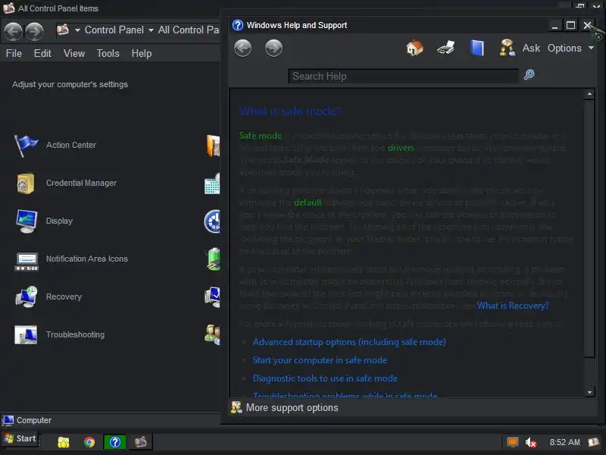Screen dimensions: 606x455
Task: Click the green drivers glossary term
Action: 401,148
